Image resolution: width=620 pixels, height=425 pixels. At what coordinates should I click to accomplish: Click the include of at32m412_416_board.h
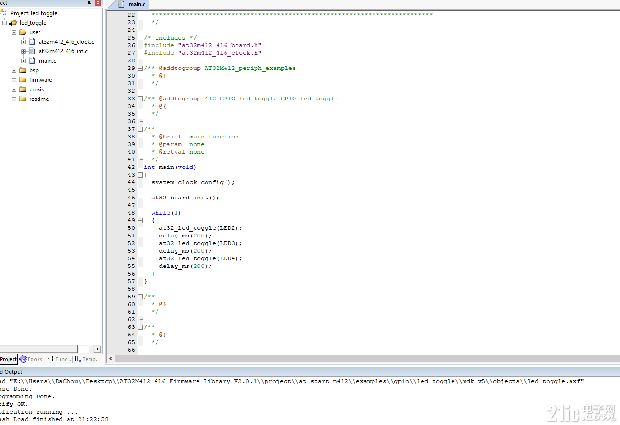click(x=203, y=45)
